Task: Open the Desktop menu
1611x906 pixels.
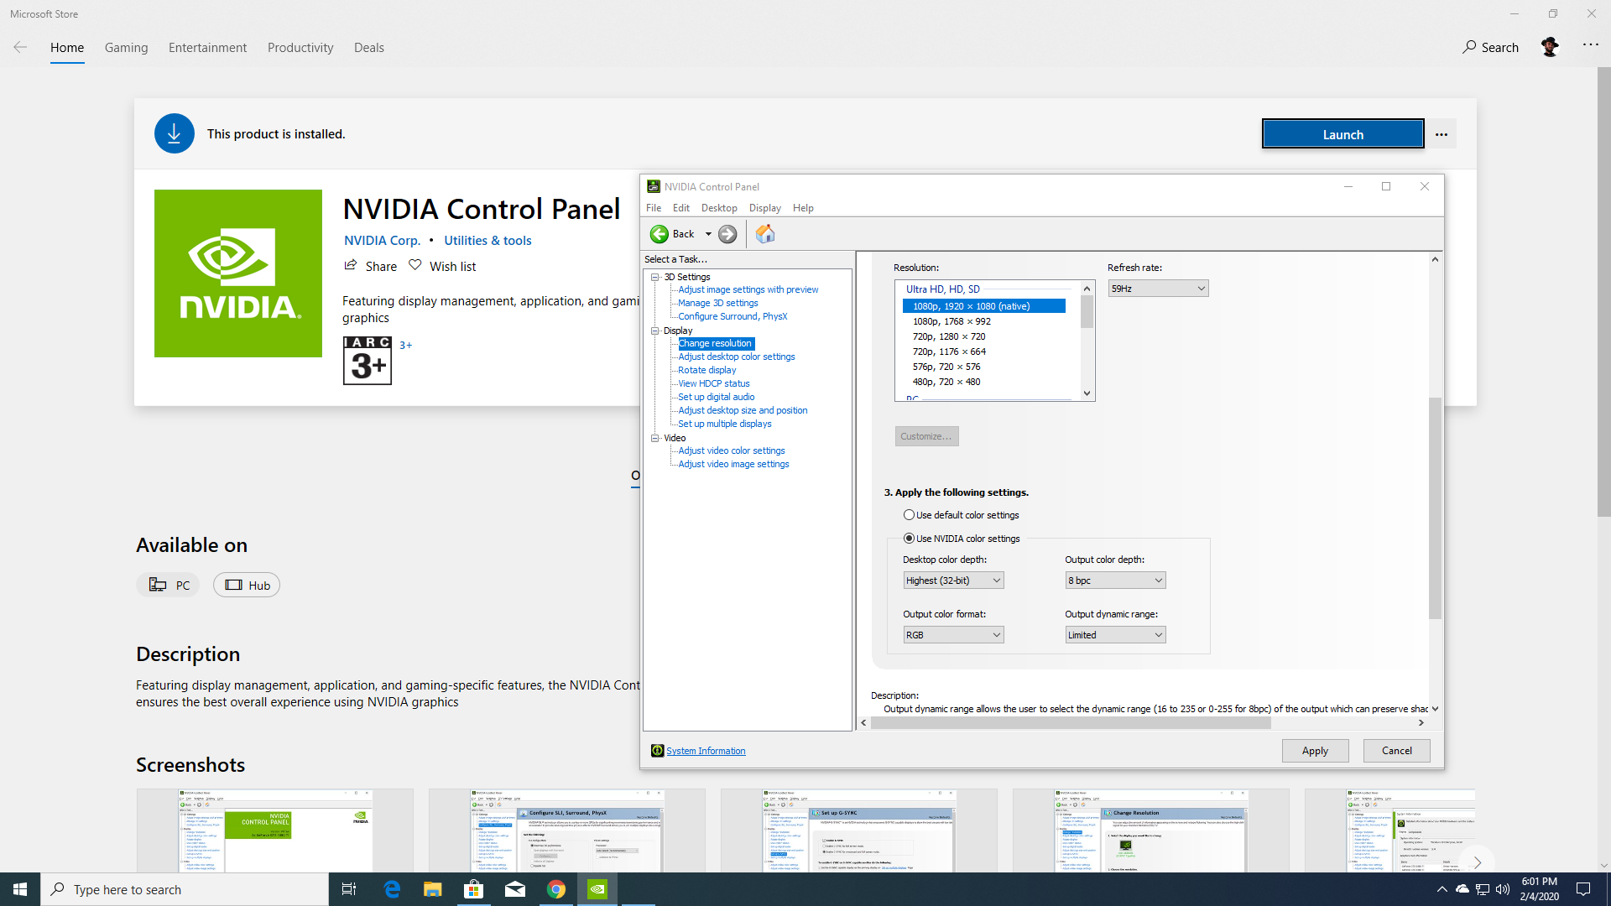Action: 719,208
